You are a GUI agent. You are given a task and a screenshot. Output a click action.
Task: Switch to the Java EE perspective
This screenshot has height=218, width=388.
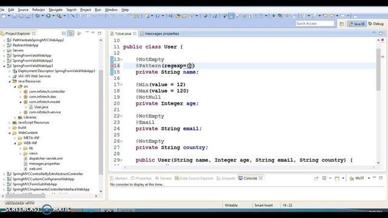click(357, 24)
